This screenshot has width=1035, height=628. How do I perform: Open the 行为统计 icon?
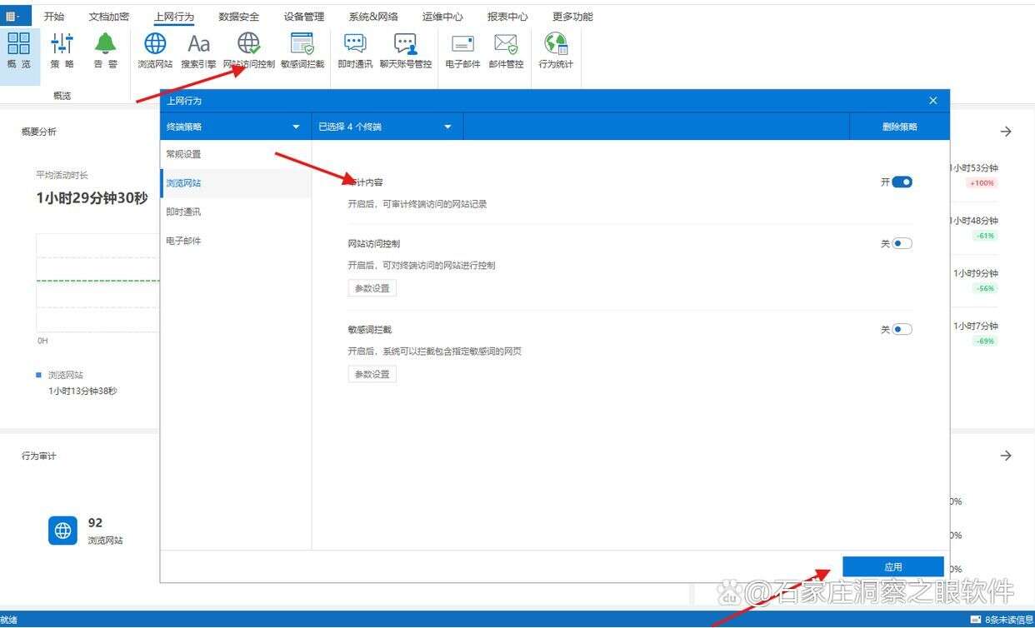tap(556, 44)
